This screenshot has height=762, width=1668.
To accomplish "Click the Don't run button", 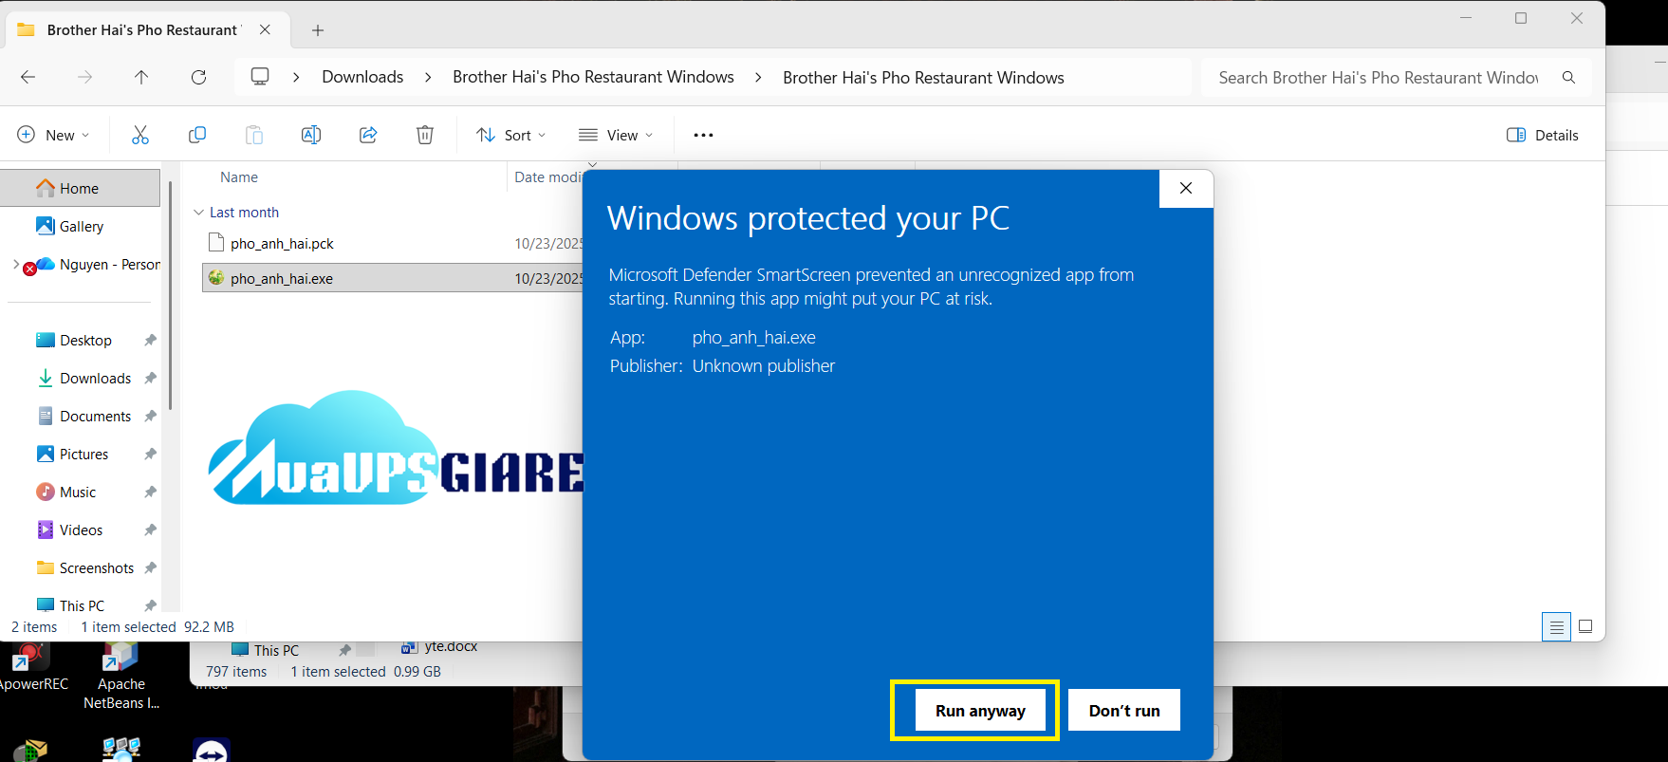I will (1123, 711).
